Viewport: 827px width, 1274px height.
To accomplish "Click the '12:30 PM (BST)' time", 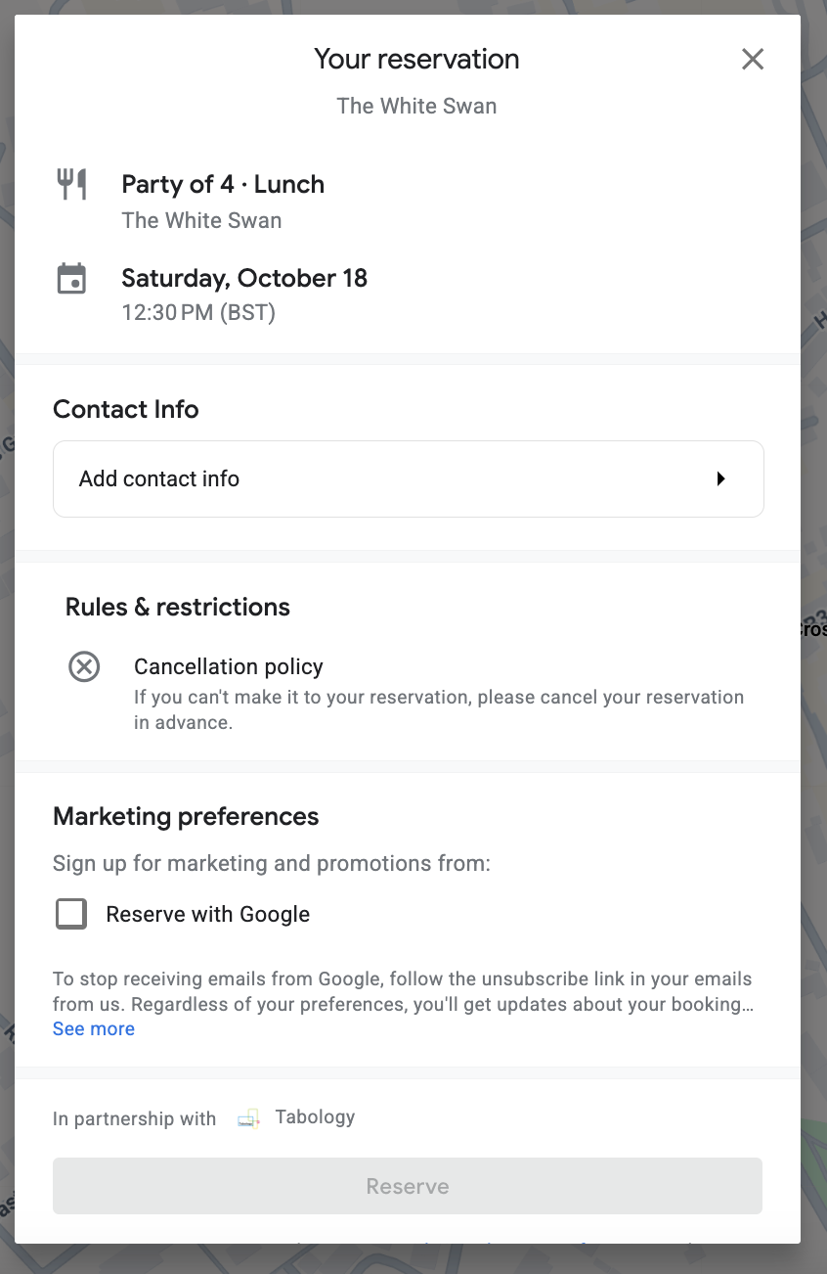I will click(x=198, y=313).
